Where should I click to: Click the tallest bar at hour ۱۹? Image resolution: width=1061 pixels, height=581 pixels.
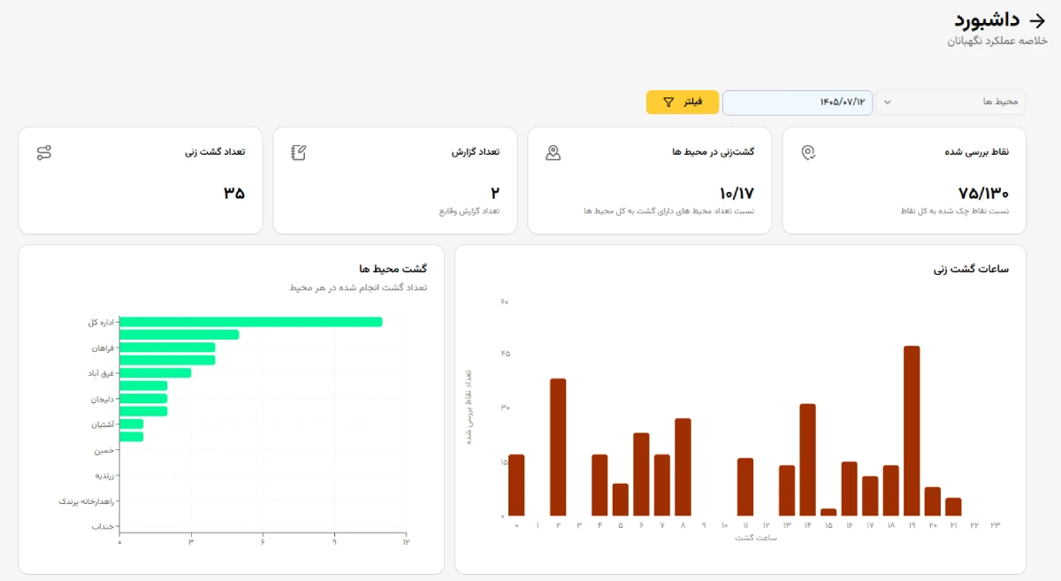pyautogui.click(x=912, y=431)
